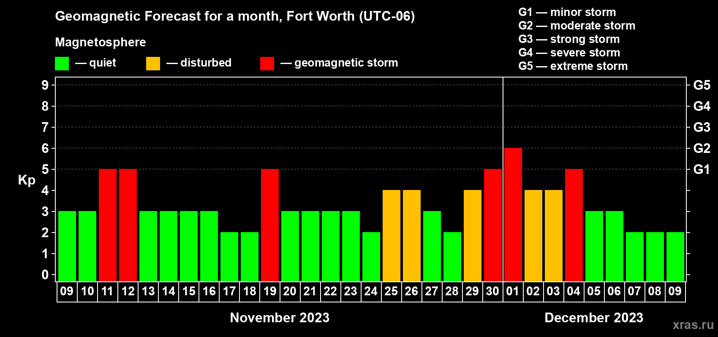The height and width of the screenshot is (337, 718).
Task: Click the red bar for November 12
Action: (x=128, y=225)
